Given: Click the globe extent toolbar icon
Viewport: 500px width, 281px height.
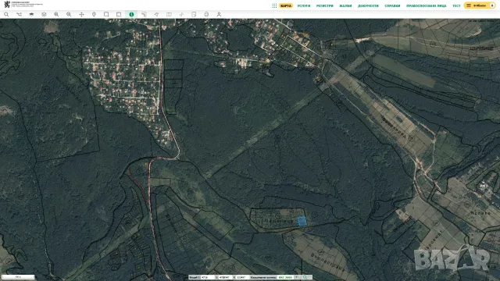Looking at the screenshot, I should pos(44,14).
